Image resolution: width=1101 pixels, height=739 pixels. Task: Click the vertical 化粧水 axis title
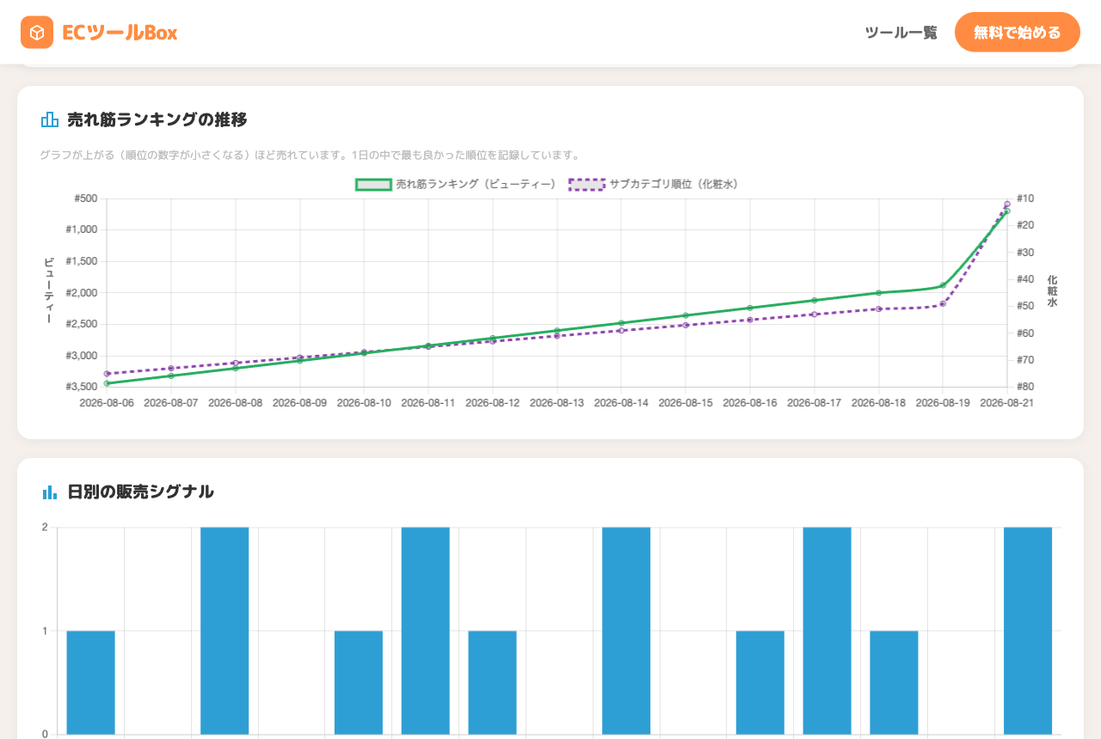tap(1052, 291)
